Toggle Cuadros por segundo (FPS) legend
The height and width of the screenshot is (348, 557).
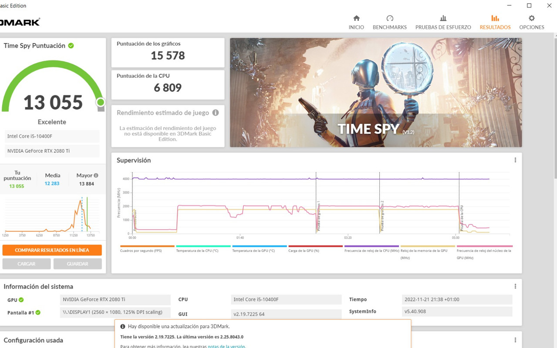[147, 249]
